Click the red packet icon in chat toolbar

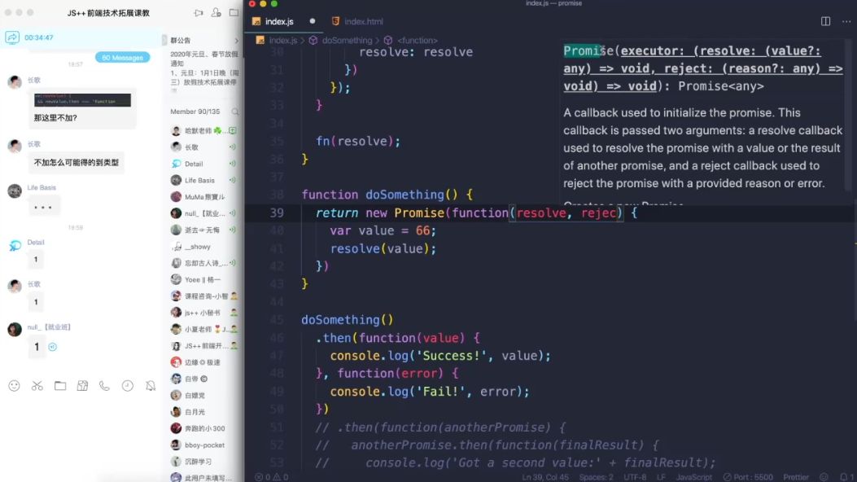tap(82, 386)
